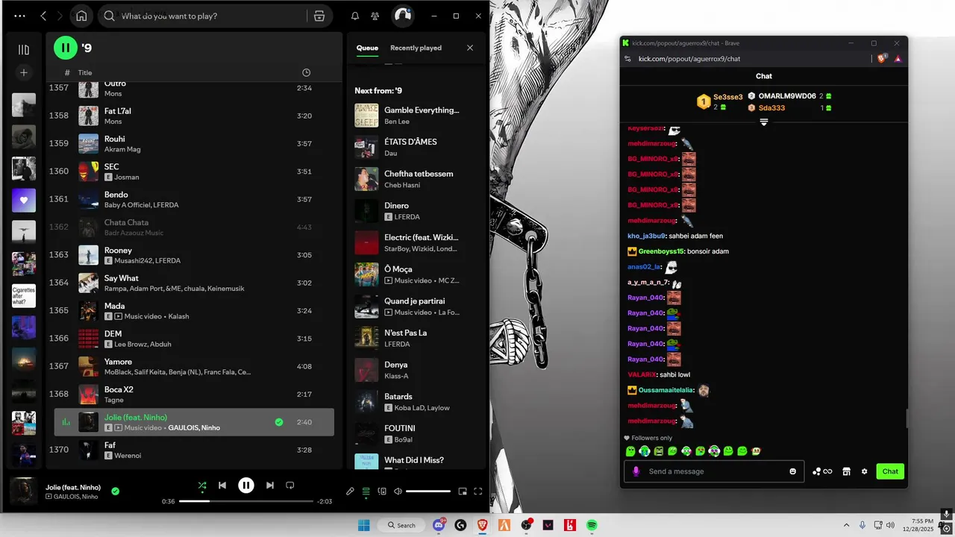Screen dimensions: 955x537
Task: Collapse the Kick chat leaderboard chevron
Action: tap(764, 122)
